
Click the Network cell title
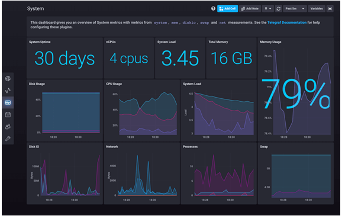[112, 147]
